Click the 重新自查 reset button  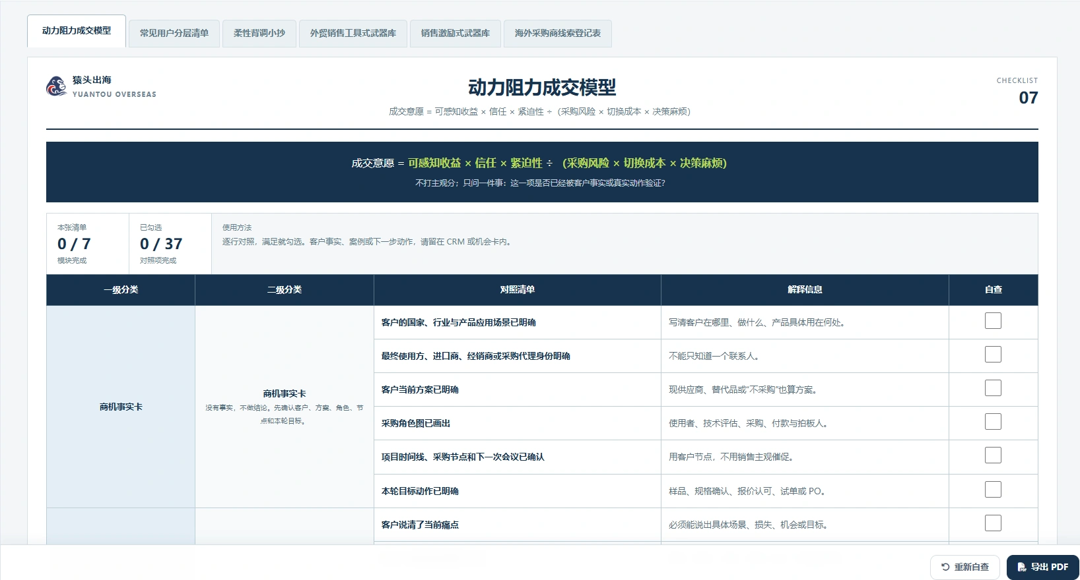point(966,567)
